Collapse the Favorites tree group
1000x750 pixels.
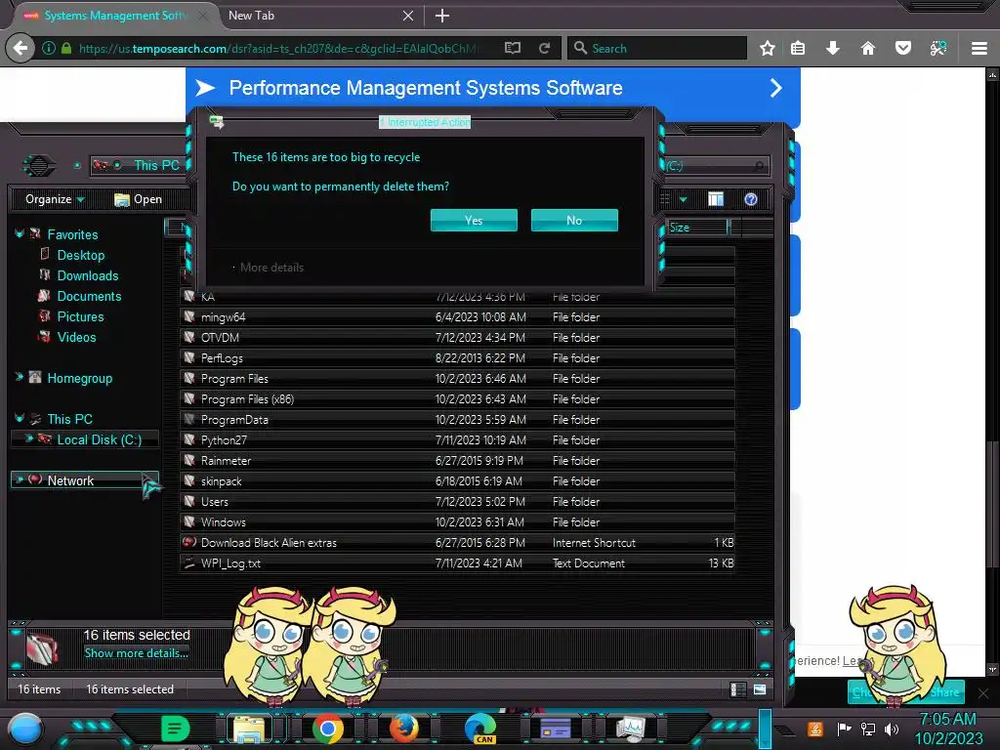[20, 234]
